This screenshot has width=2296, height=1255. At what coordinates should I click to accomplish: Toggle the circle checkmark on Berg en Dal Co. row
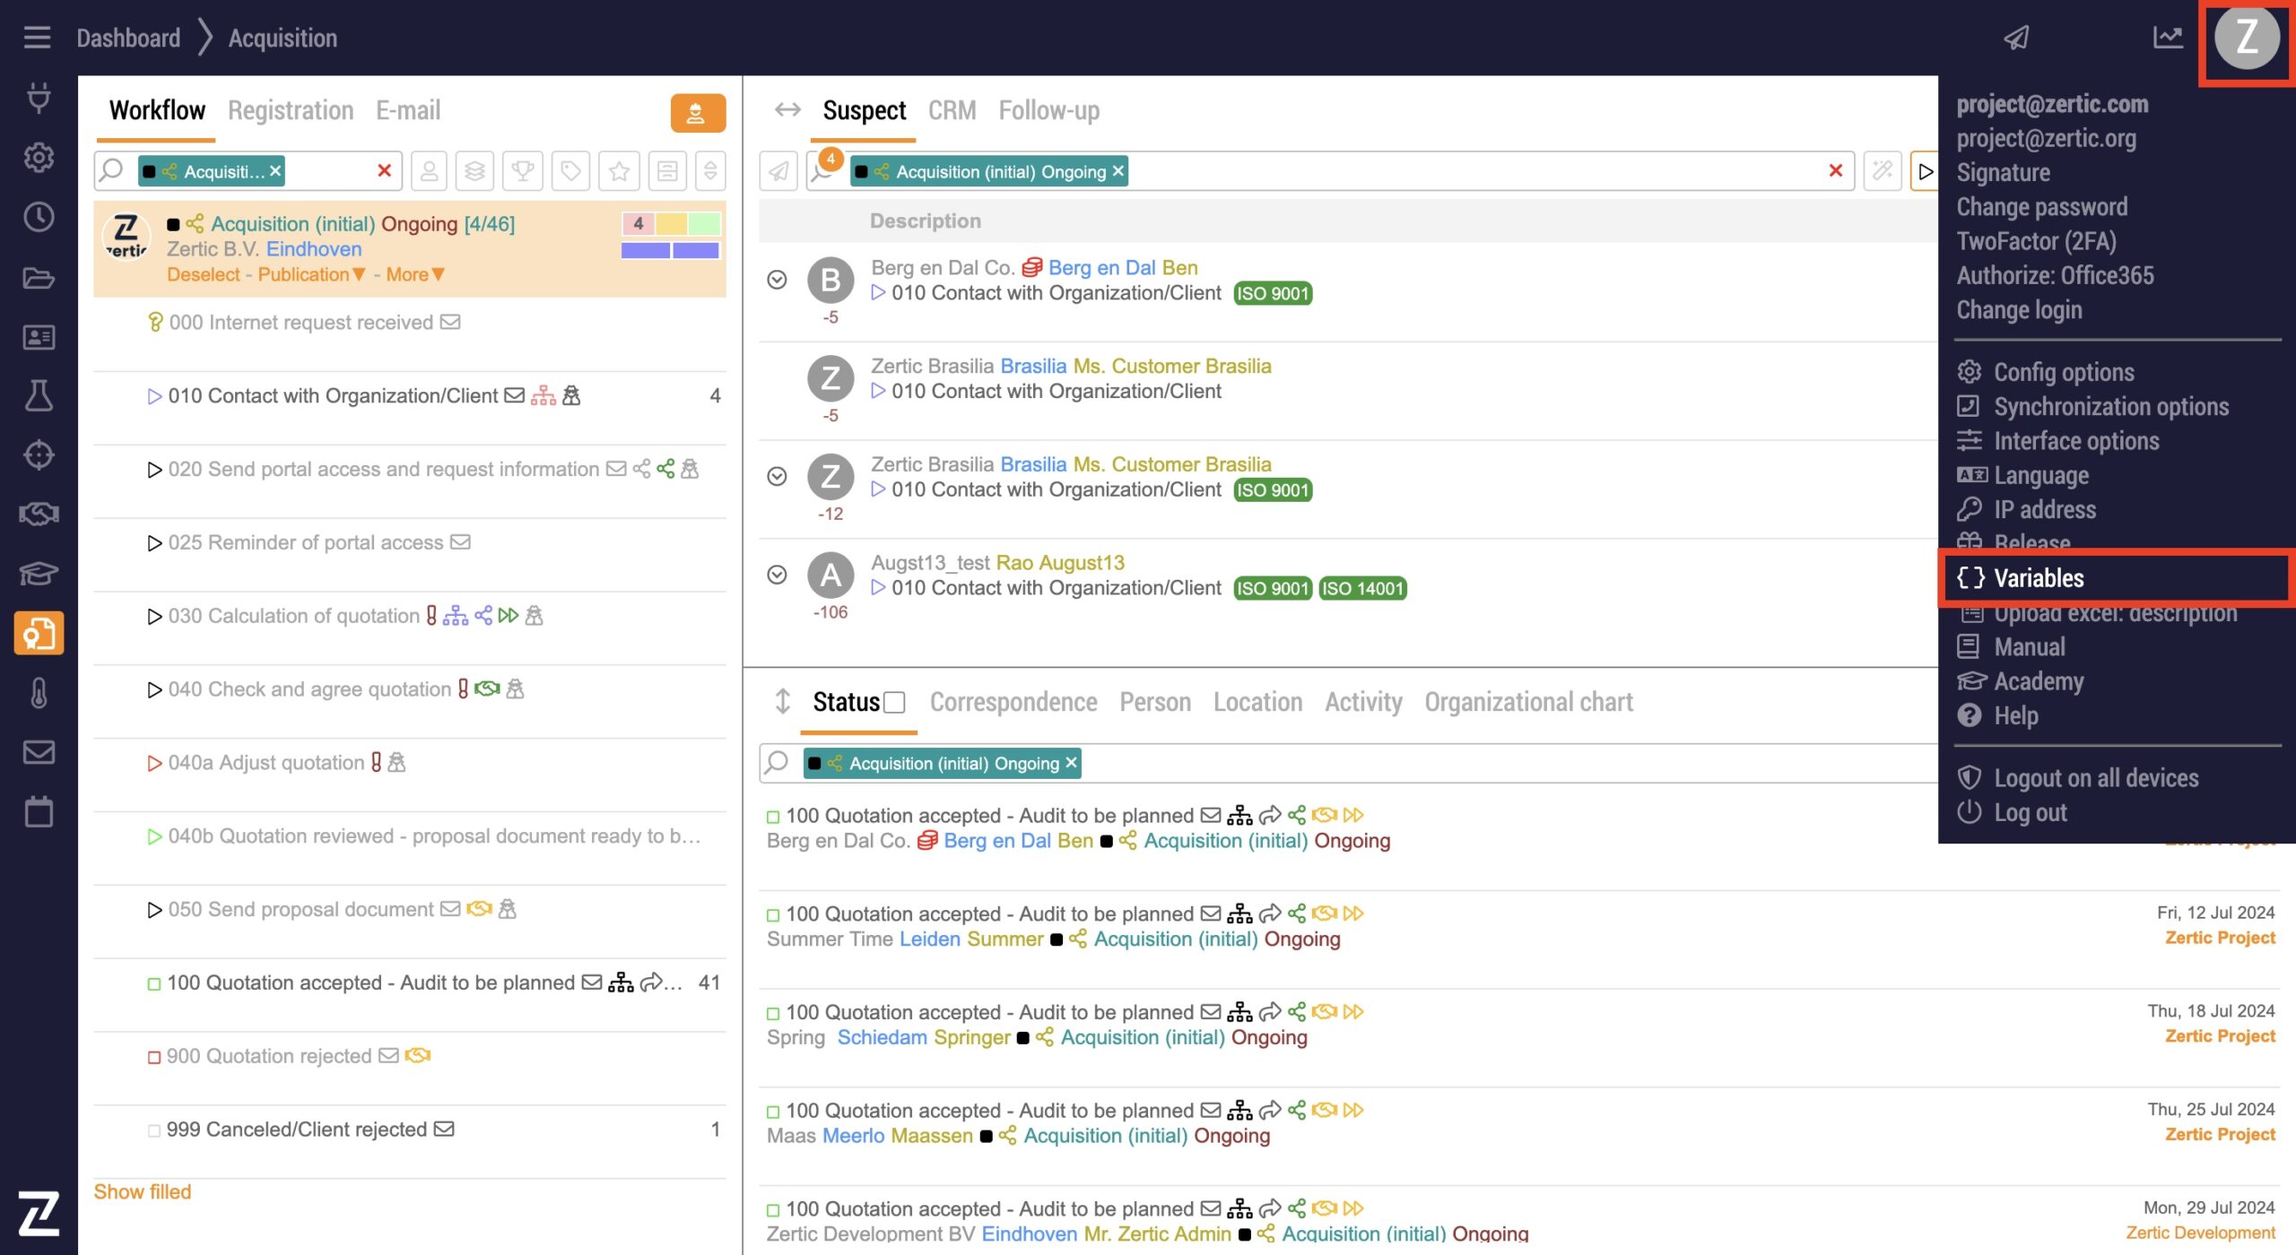coord(777,280)
